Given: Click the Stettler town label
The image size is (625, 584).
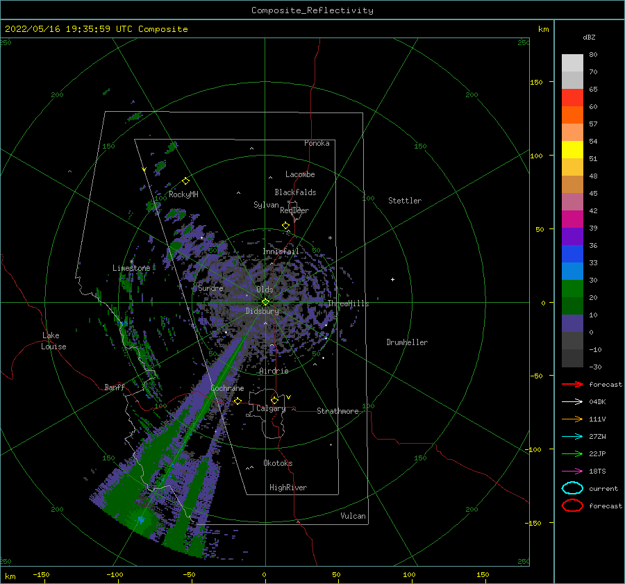Looking at the screenshot, I should click(405, 201).
